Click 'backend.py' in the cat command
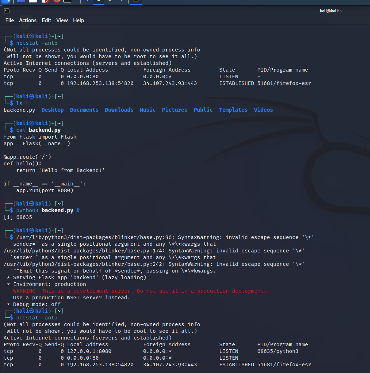The width and height of the screenshot is (370, 373). coord(45,130)
